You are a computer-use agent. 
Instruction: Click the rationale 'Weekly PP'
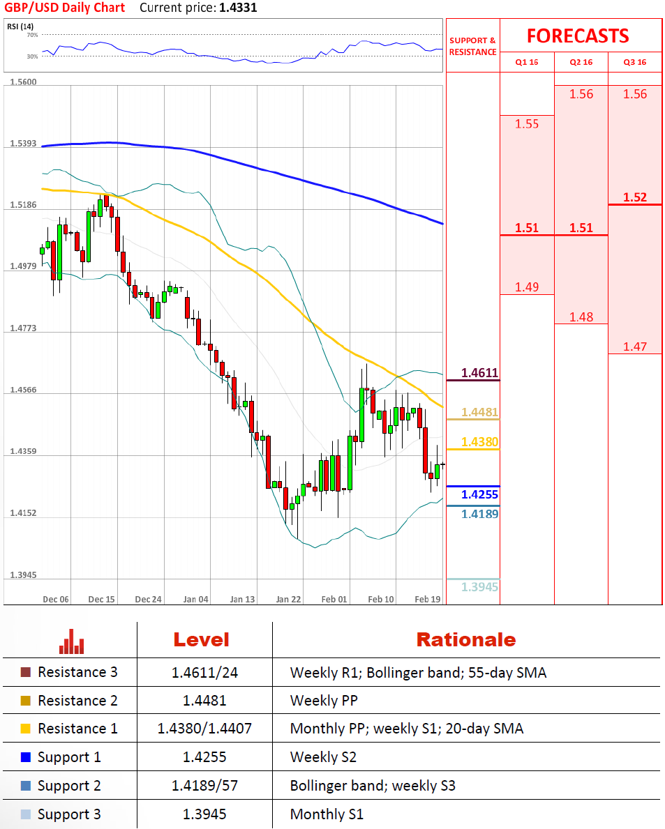pos(324,701)
